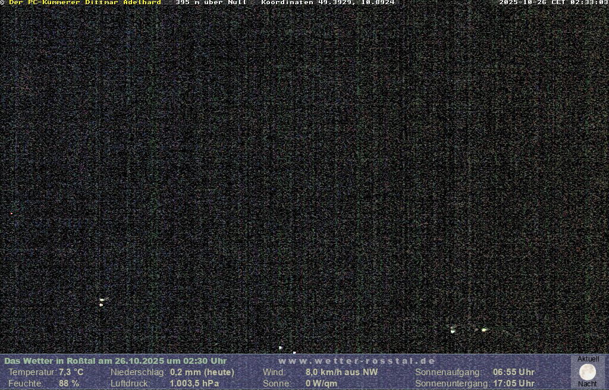Click the greenish light at bottom right
The height and width of the screenshot is (390, 609).
point(484,329)
